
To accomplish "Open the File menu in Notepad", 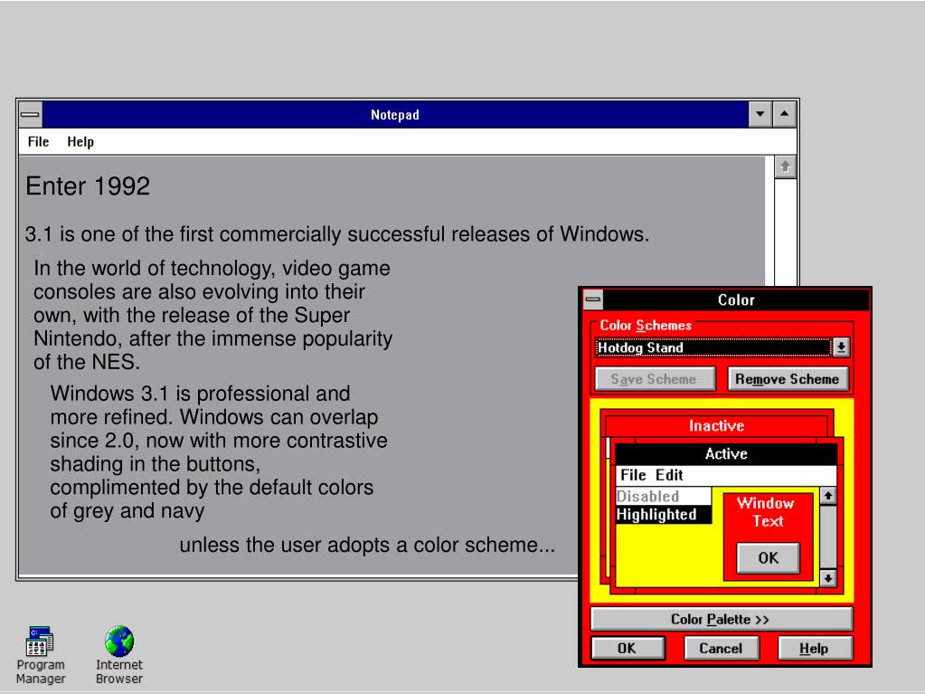I will click(38, 142).
